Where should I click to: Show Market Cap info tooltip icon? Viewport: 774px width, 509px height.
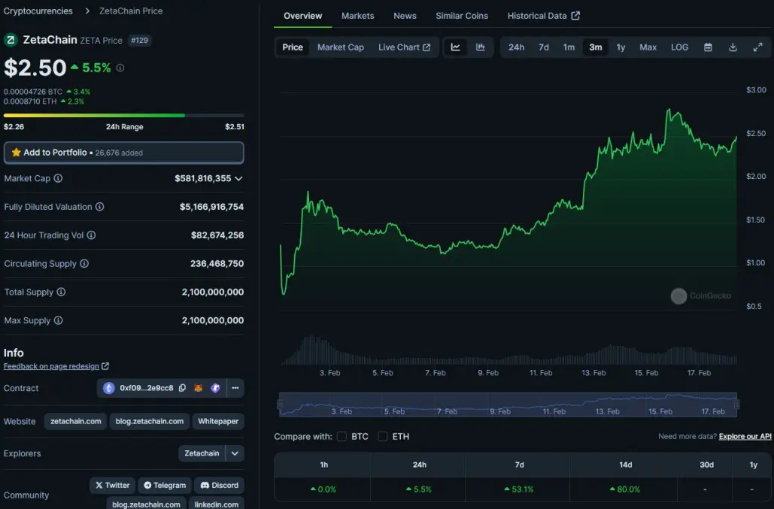click(58, 178)
